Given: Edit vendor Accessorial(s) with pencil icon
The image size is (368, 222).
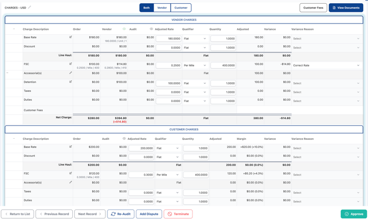Looking at the screenshot, I should (71, 73).
